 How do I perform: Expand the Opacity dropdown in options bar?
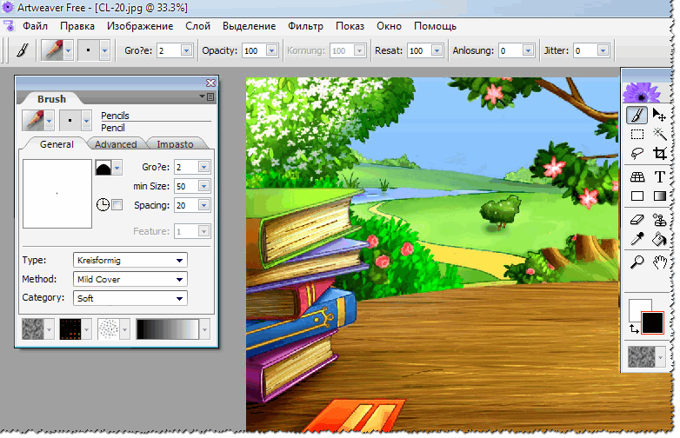pyautogui.click(x=272, y=50)
